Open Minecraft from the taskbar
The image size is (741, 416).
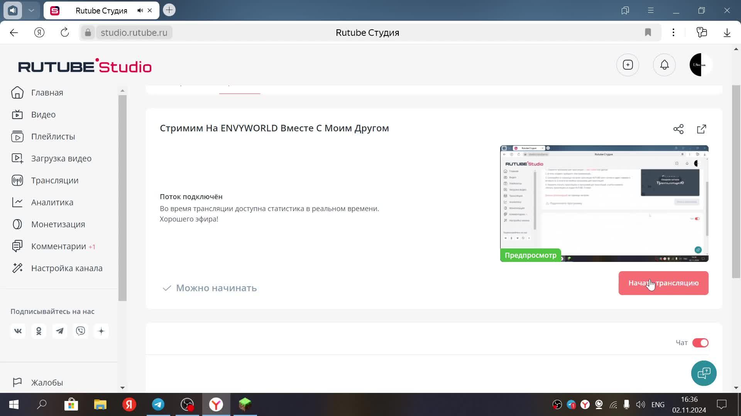point(245,404)
